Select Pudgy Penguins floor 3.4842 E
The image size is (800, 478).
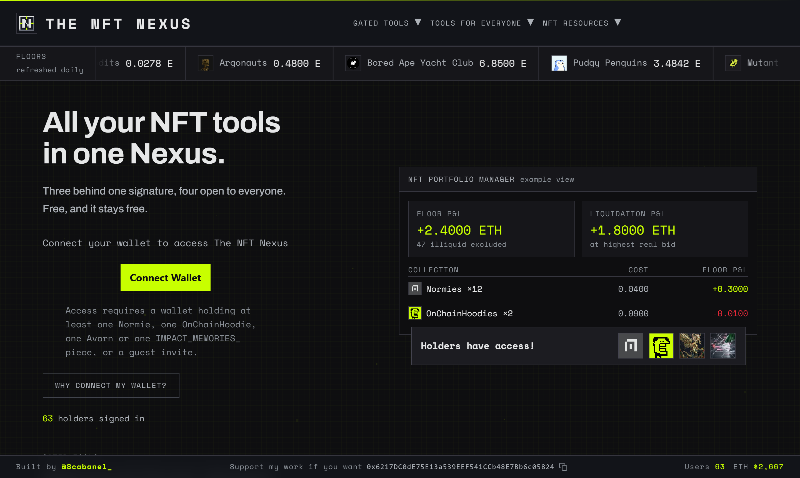677,63
